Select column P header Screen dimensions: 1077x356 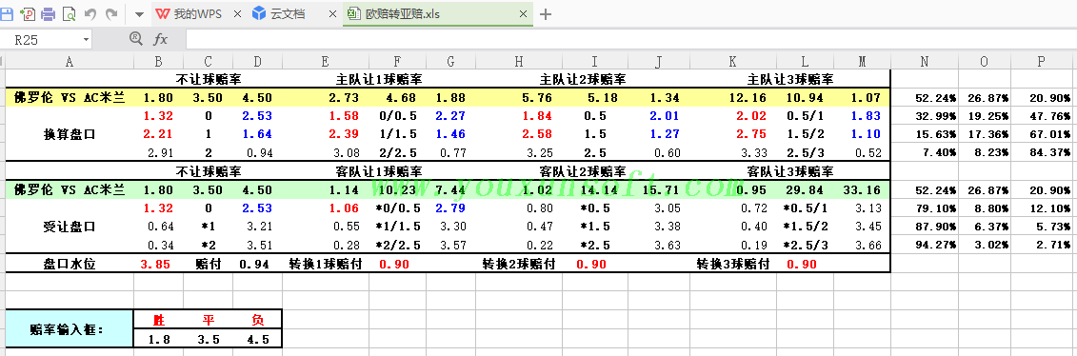pos(1041,63)
